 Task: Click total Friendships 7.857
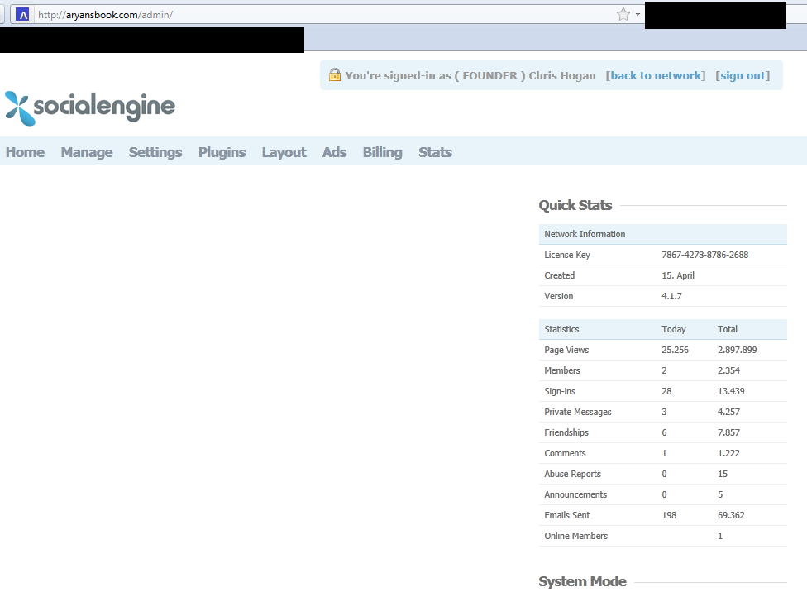pos(728,432)
